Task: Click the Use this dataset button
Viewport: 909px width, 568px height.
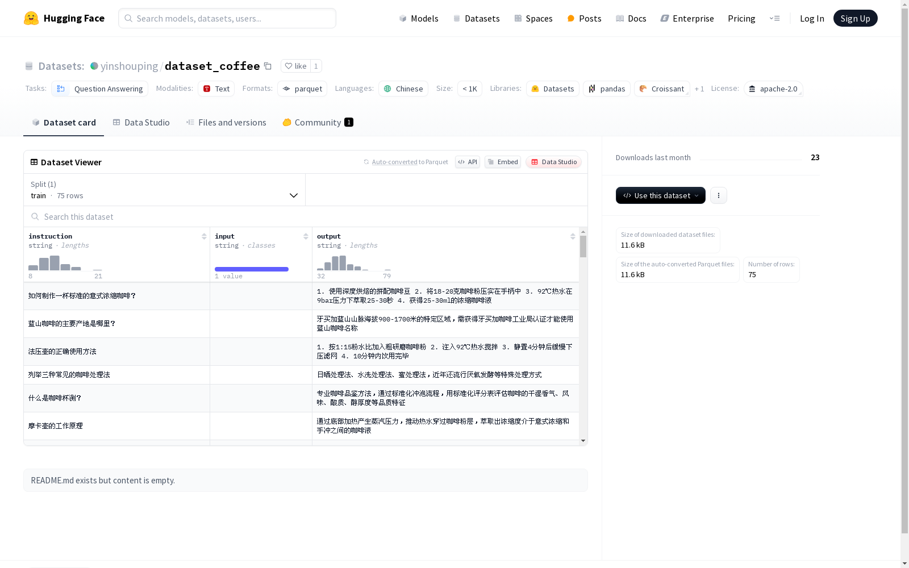Action: 661,195
